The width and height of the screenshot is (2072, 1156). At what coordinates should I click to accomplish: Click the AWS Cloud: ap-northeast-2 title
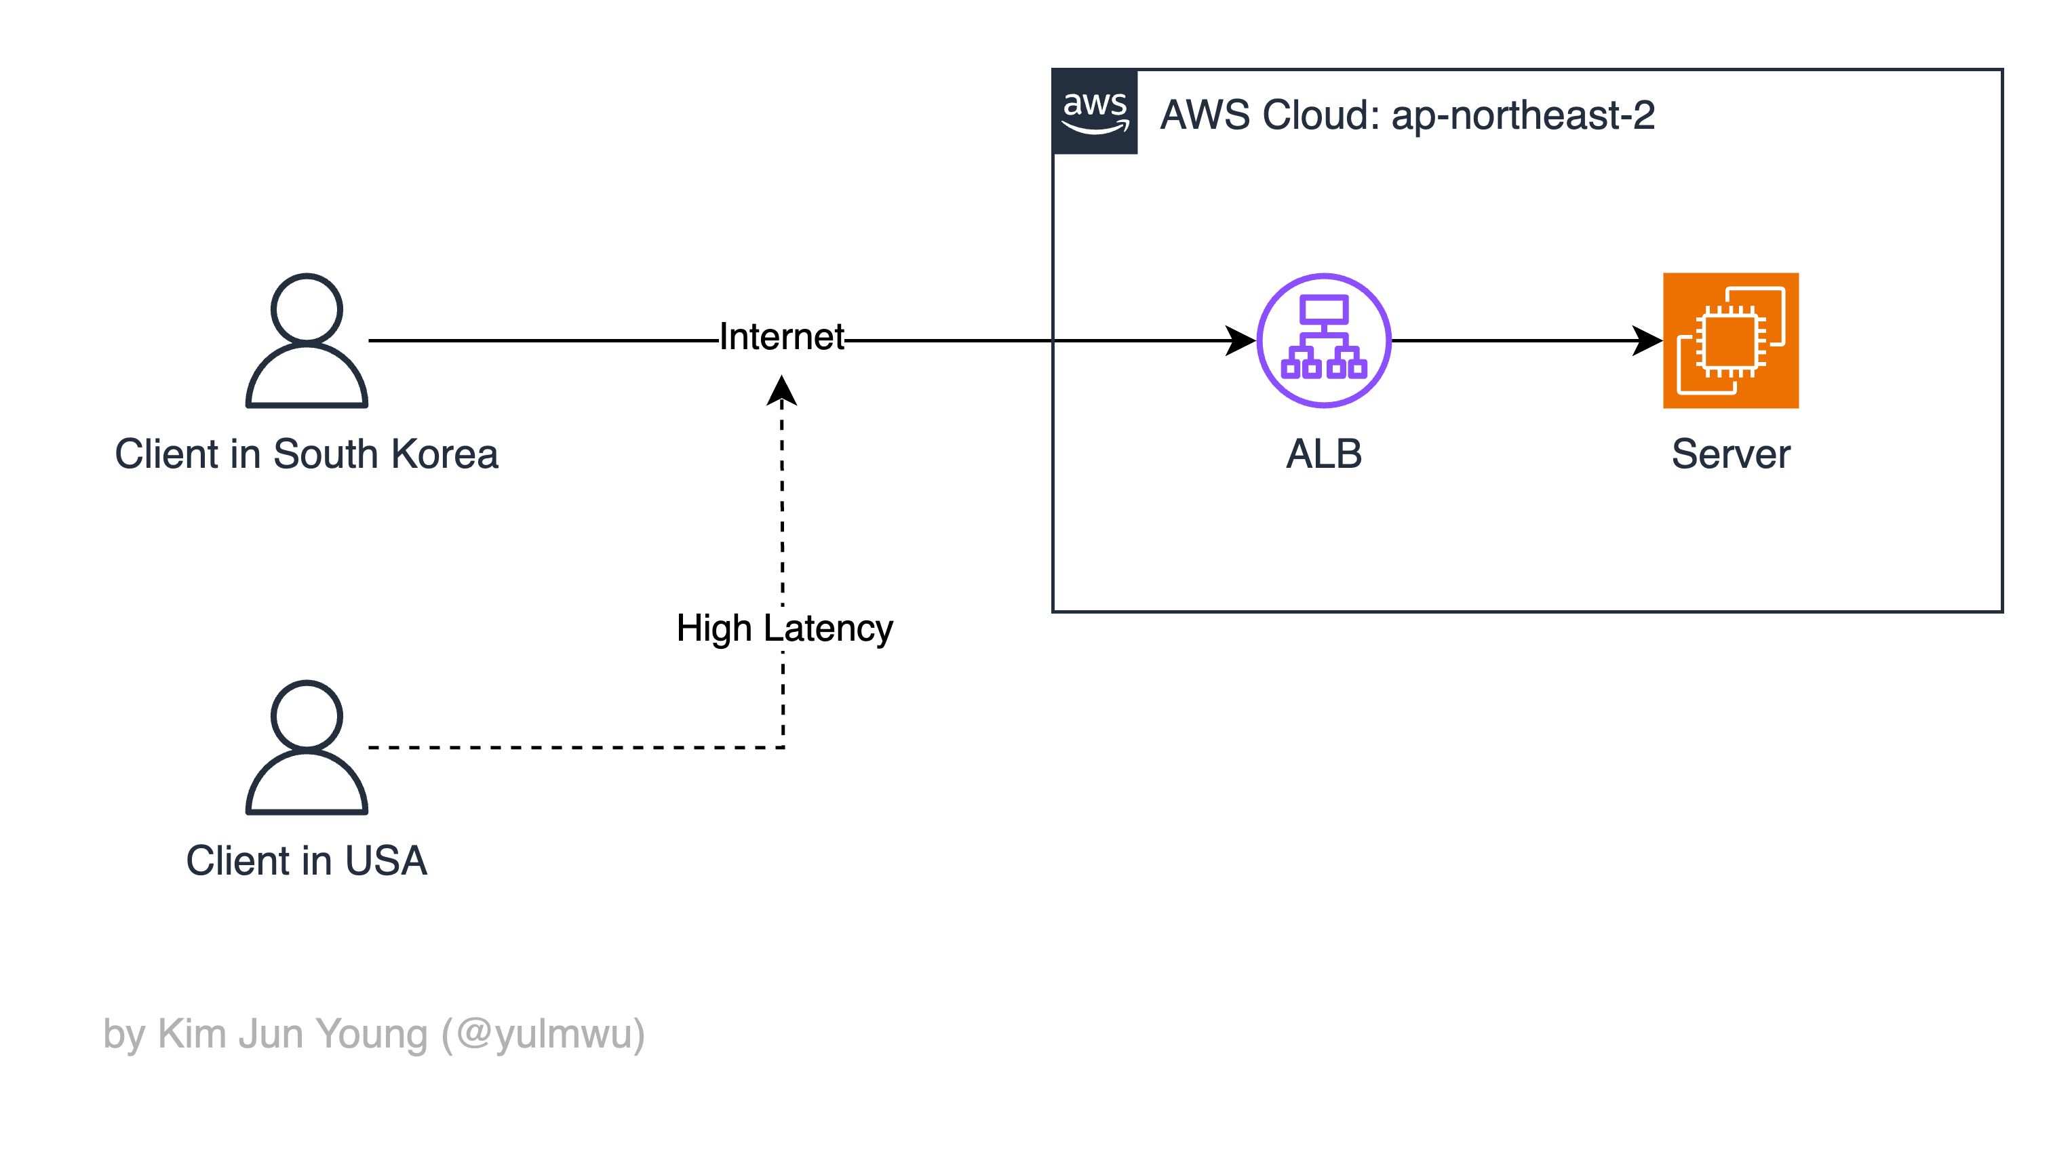[x=1407, y=115]
